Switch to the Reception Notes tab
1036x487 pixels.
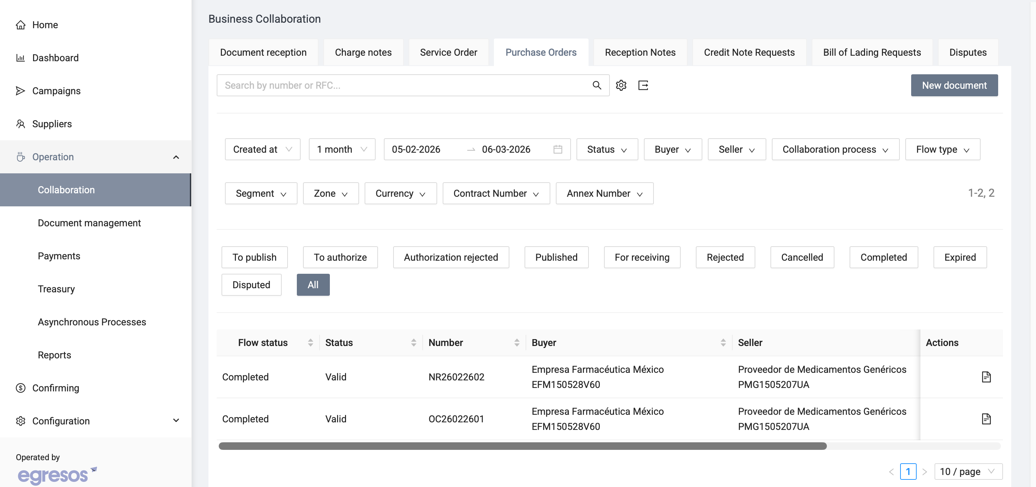tap(639, 52)
